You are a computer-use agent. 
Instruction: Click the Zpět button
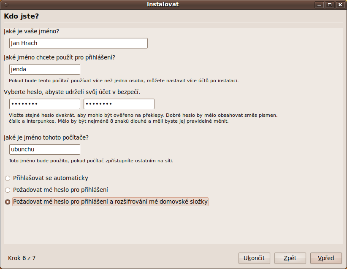tap(290, 258)
